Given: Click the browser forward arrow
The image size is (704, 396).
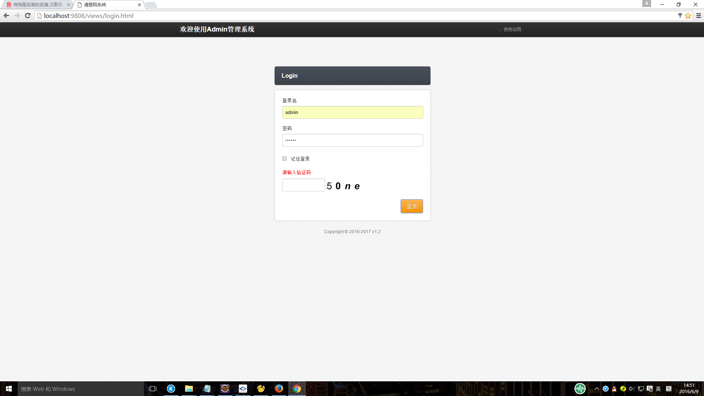Looking at the screenshot, I should (x=17, y=15).
